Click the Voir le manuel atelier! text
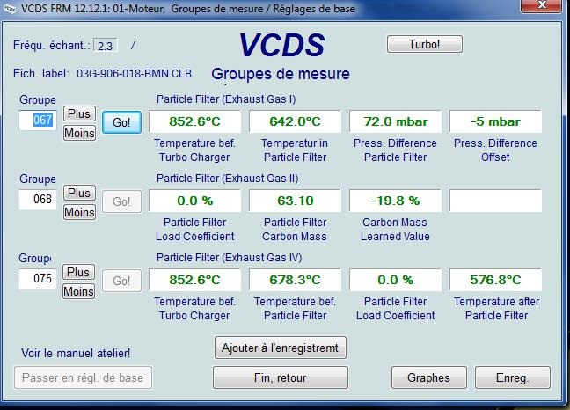This screenshot has height=410, width=570. 76,354
